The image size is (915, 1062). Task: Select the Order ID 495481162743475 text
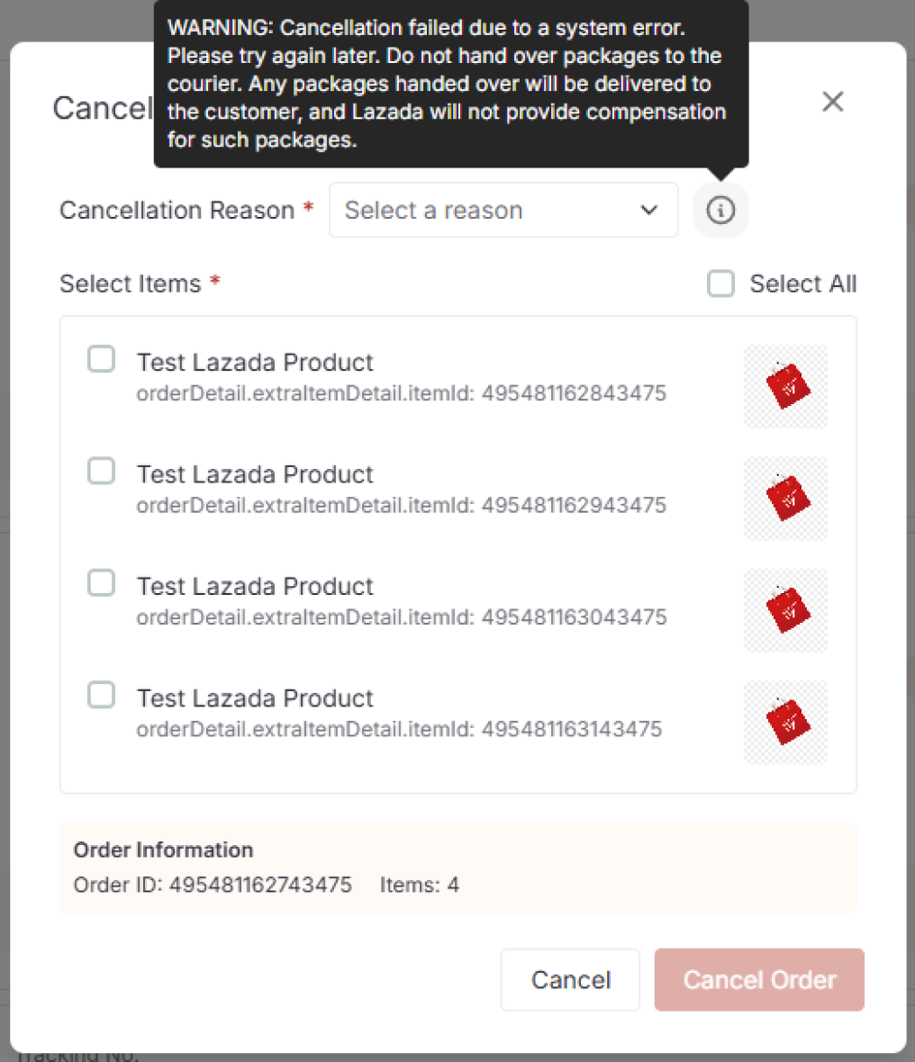260,885
